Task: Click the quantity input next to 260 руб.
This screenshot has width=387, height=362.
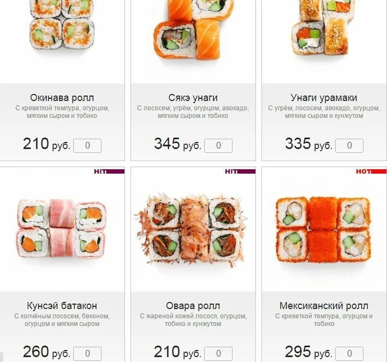Action: [x=87, y=354]
